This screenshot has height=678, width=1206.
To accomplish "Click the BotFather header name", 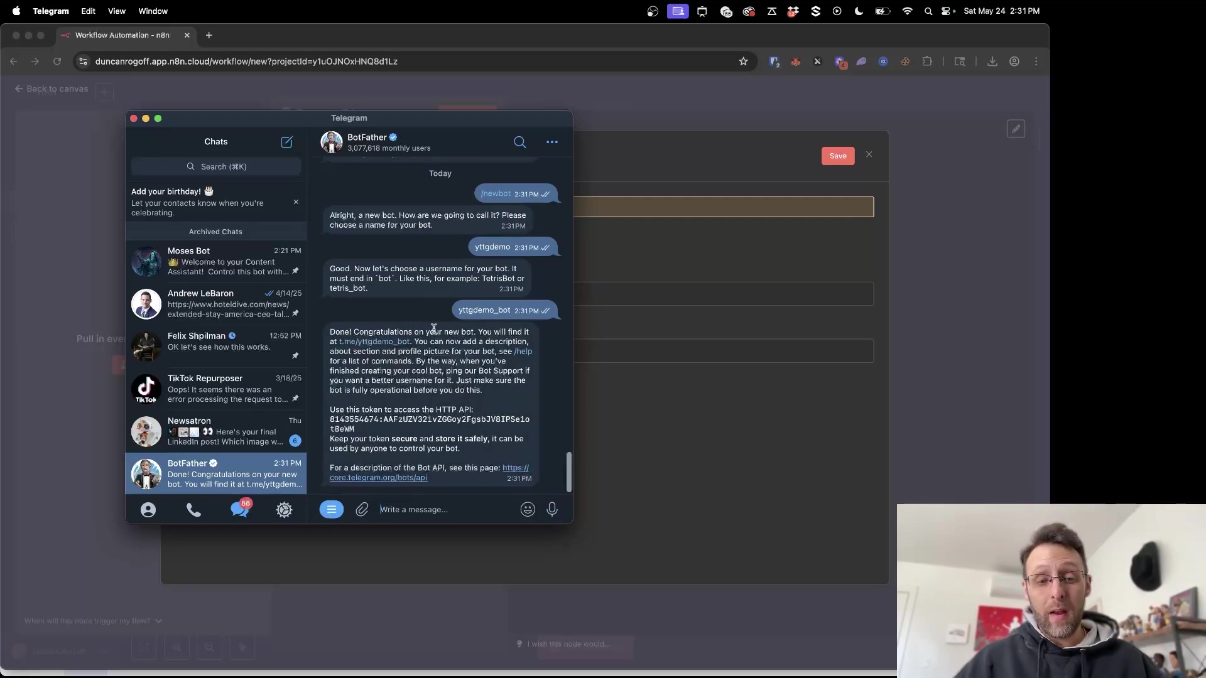I will pos(367,137).
